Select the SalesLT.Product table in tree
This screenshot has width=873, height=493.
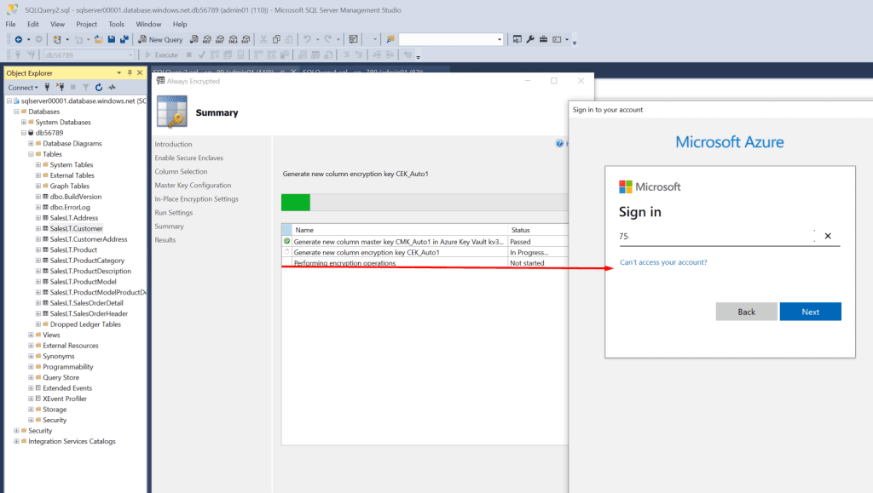[73, 249]
